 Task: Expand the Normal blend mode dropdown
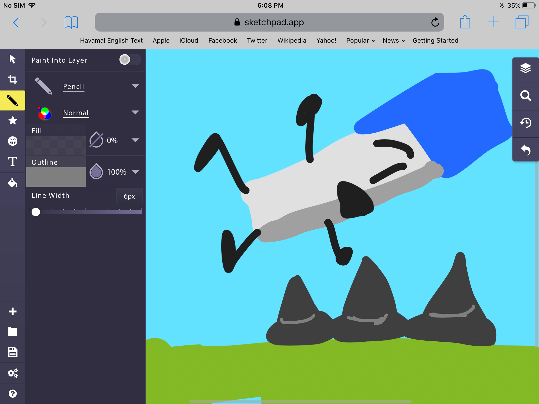(135, 113)
